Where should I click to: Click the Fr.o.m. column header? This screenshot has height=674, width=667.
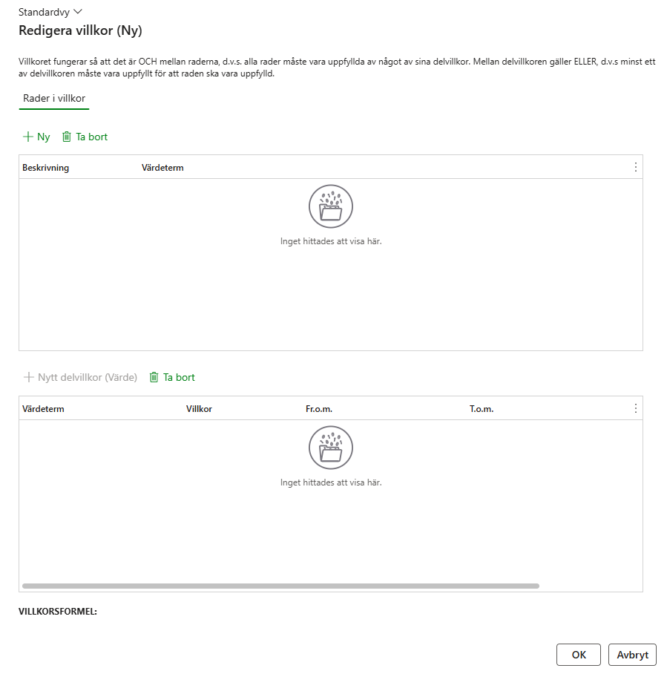coord(318,409)
